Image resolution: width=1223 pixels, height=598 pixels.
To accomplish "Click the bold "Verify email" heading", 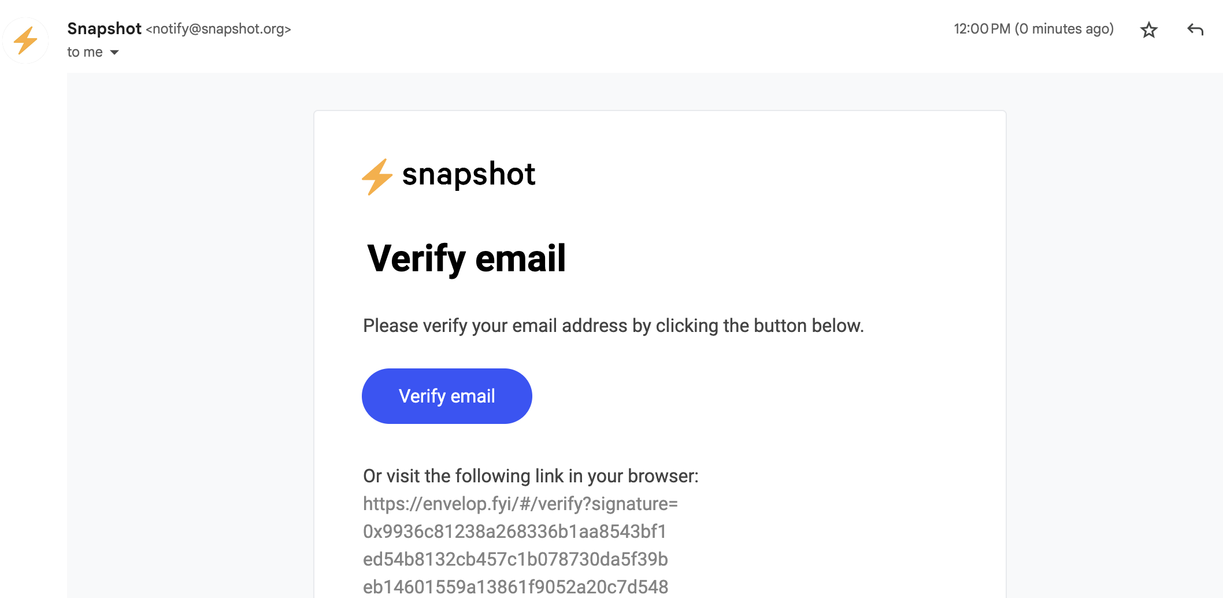I will coord(466,258).
